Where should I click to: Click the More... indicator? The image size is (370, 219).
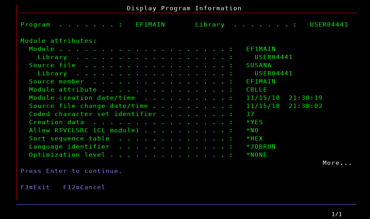(337, 163)
